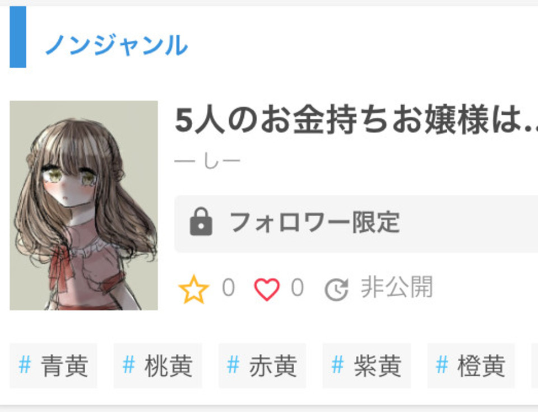538x412 pixels.
Task: Open the girl illustration cover thumbnail
Action: click(84, 205)
